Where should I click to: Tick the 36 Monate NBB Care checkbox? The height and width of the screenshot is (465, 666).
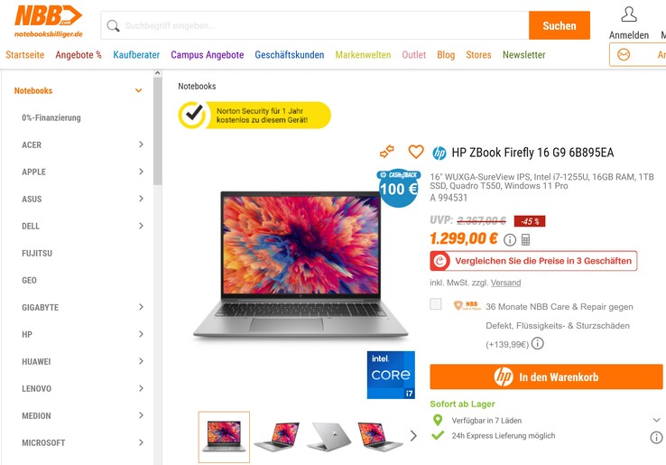pyautogui.click(x=435, y=304)
